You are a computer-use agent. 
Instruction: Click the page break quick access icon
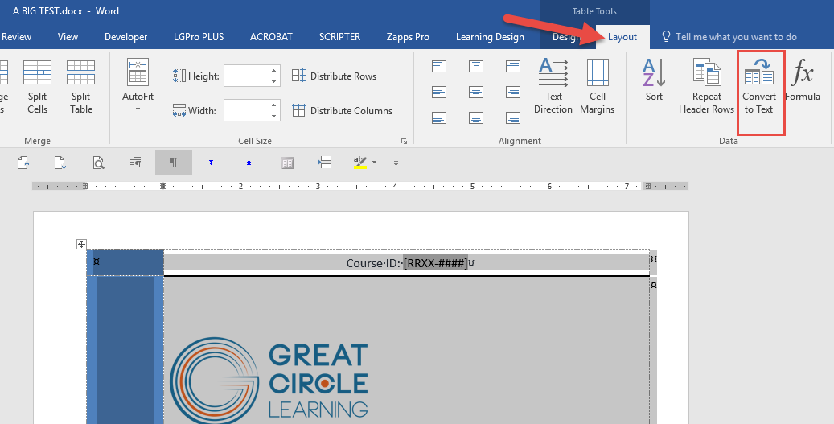[325, 163]
